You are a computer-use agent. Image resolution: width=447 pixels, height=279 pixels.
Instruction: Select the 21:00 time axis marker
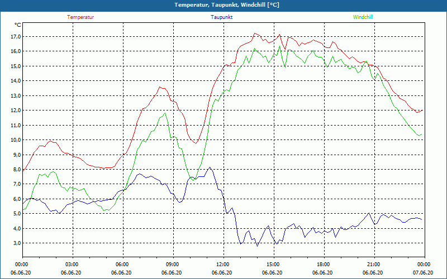[x=374, y=264]
